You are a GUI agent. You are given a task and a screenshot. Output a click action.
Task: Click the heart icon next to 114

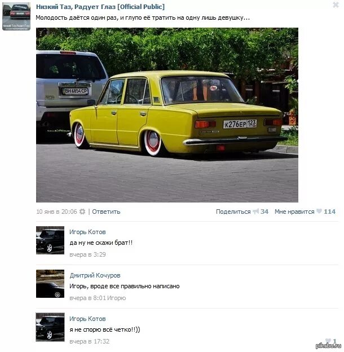point(319,211)
